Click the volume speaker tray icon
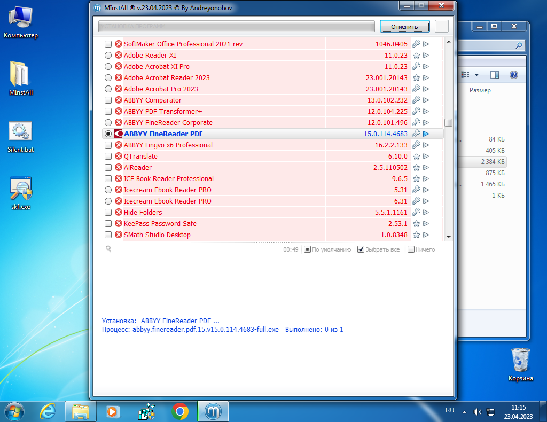The image size is (547, 422). pos(477,412)
